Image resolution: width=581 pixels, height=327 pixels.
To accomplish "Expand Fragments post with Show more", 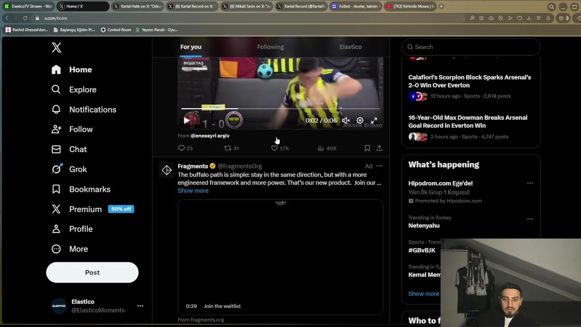I will pos(193,191).
